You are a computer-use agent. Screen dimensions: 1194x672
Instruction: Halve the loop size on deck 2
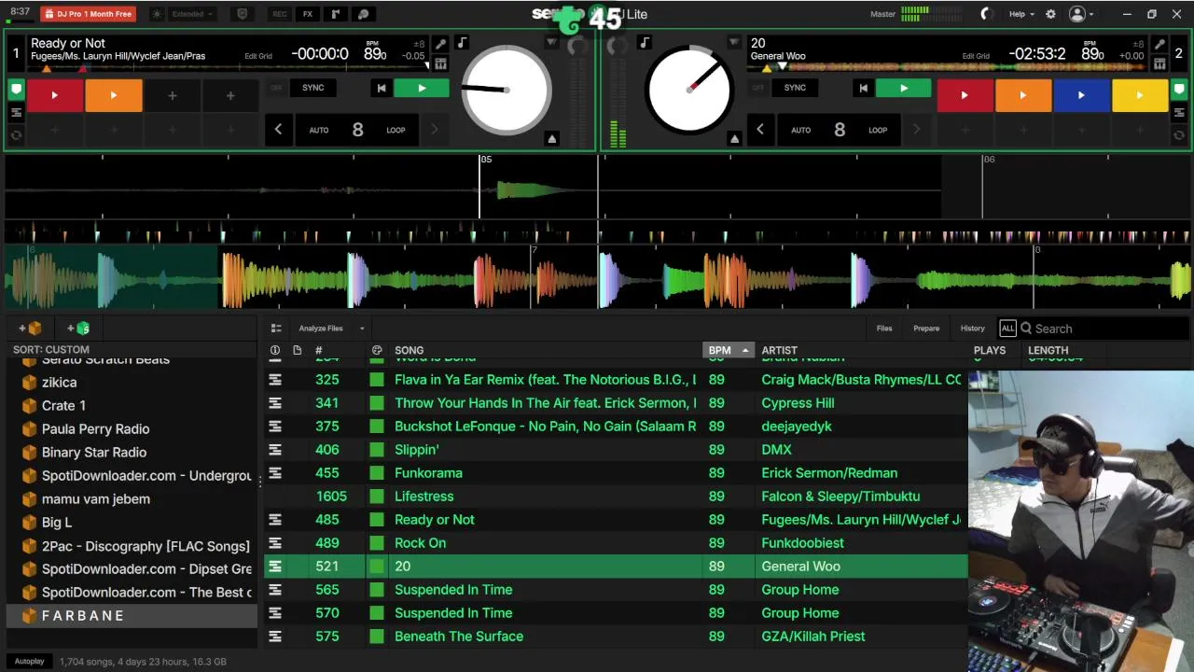(760, 130)
